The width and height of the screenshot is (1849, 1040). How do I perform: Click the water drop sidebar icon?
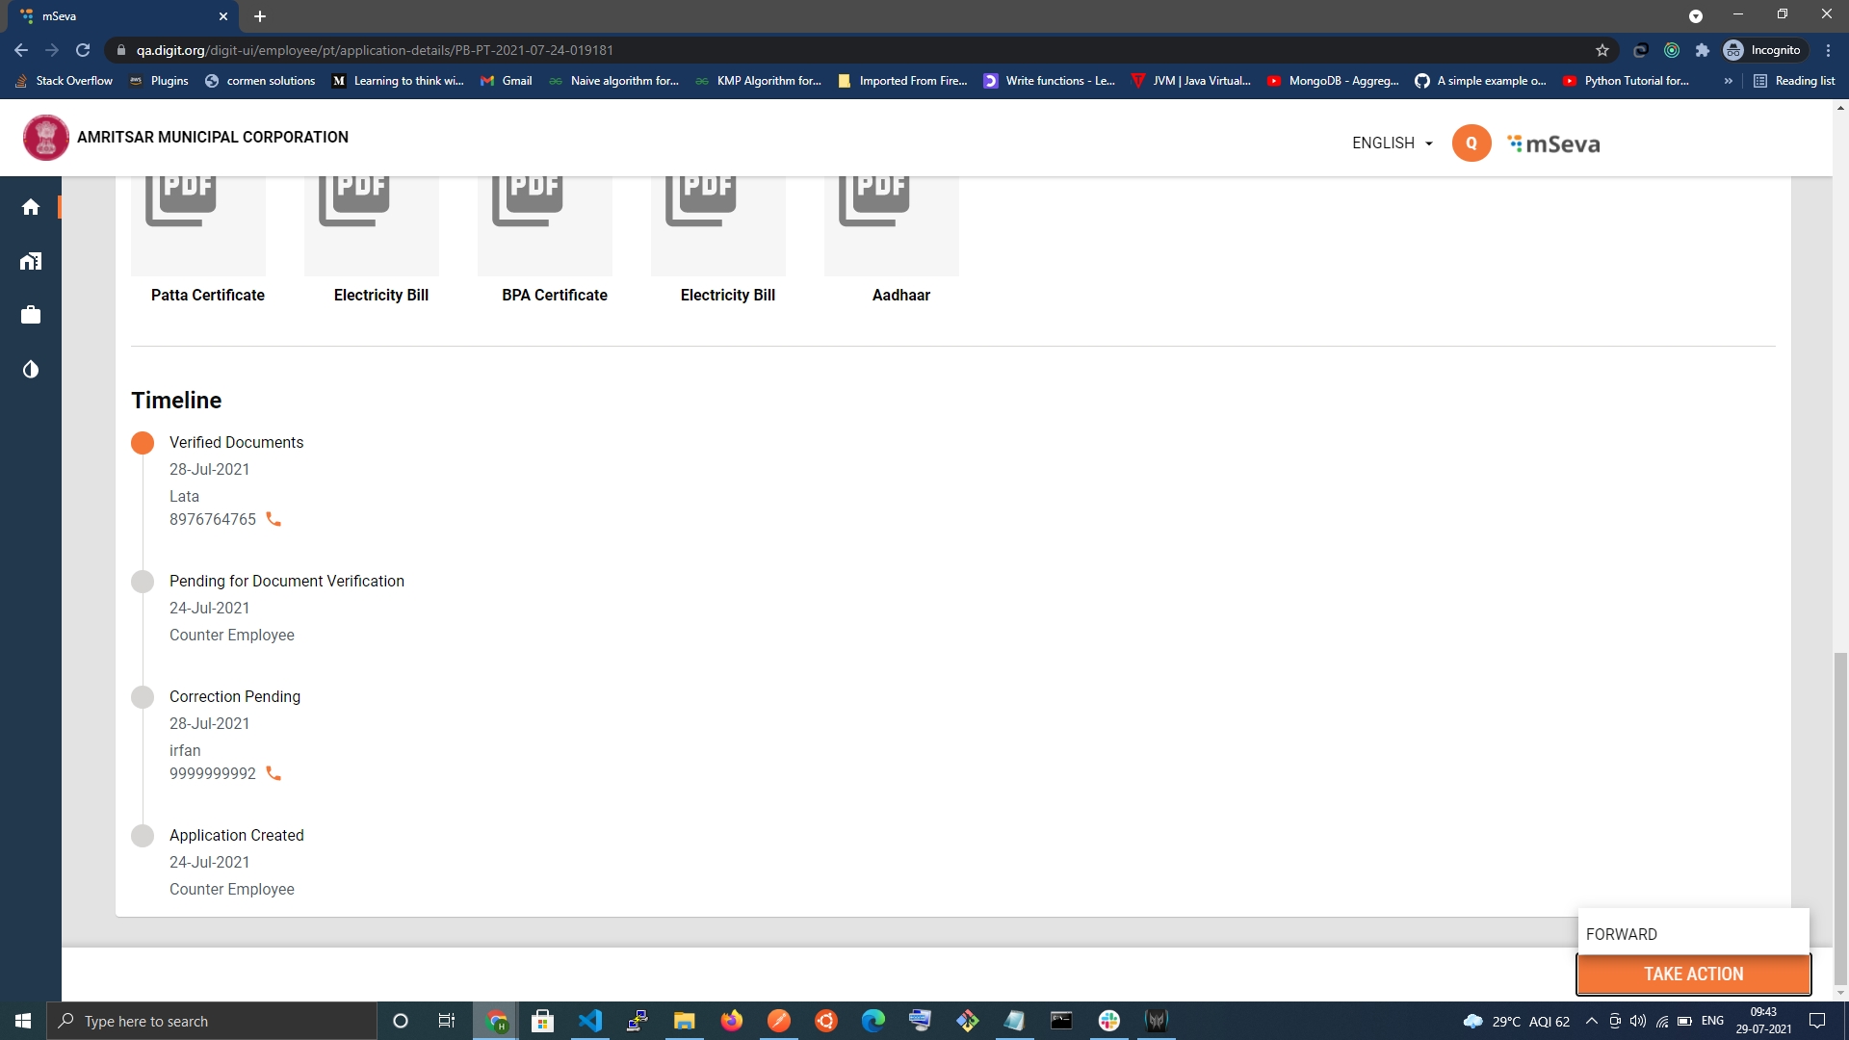point(31,370)
